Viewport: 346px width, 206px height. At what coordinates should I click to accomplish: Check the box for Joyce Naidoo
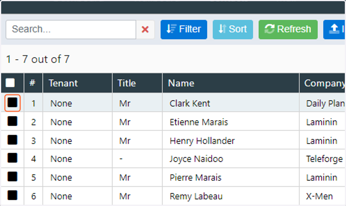tap(12, 158)
